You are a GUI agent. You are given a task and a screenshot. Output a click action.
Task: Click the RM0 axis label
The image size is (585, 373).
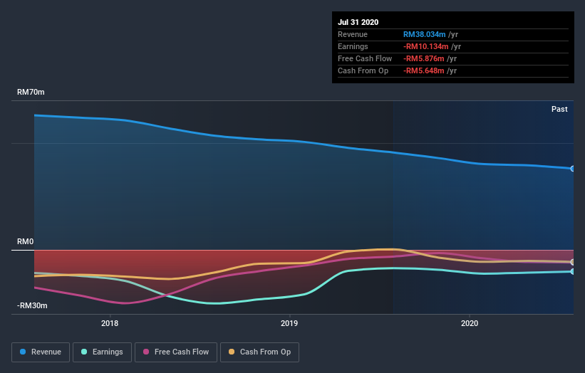click(x=25, y=241)
